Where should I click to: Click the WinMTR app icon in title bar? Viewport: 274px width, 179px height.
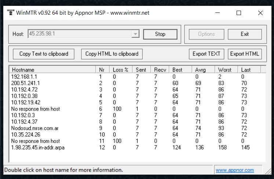pyautogui.click(x=11, y=12)
